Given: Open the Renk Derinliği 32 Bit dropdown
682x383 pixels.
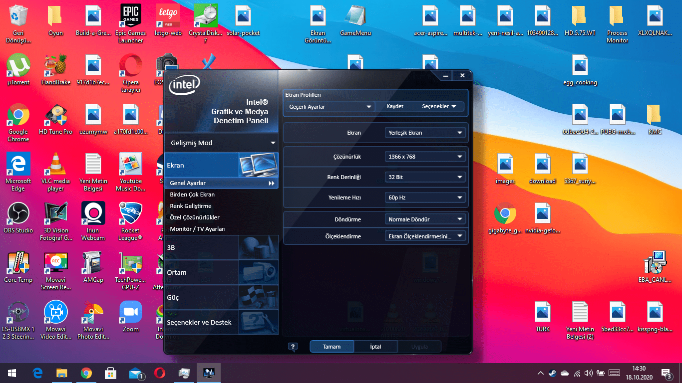Looking at the screenshot, I should [425, 177].
